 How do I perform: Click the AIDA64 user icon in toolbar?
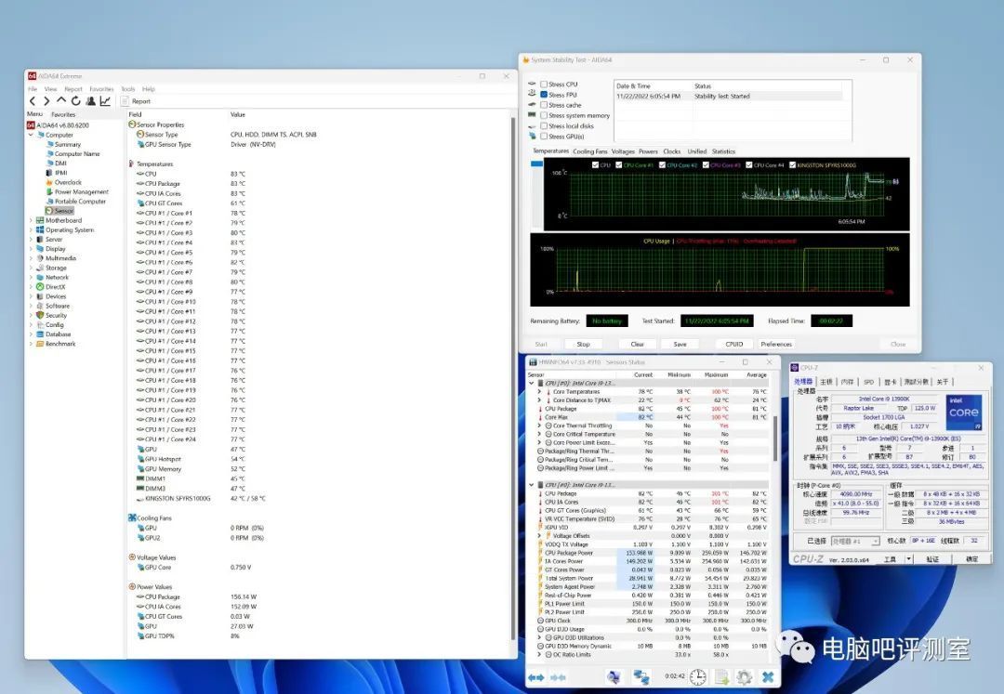click(x=91, y=101)
